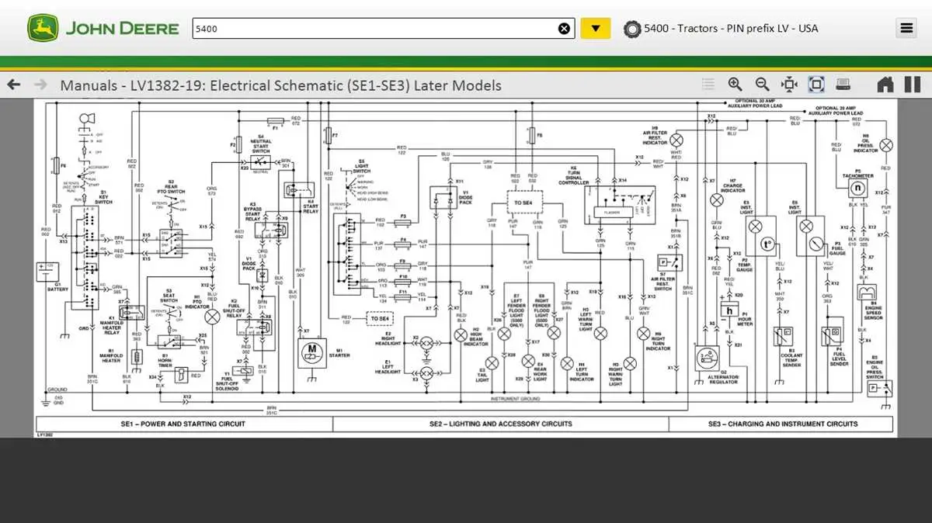Screen dimensions: 932x523
Task: Open the hamburger menu button
Action: 906,29
